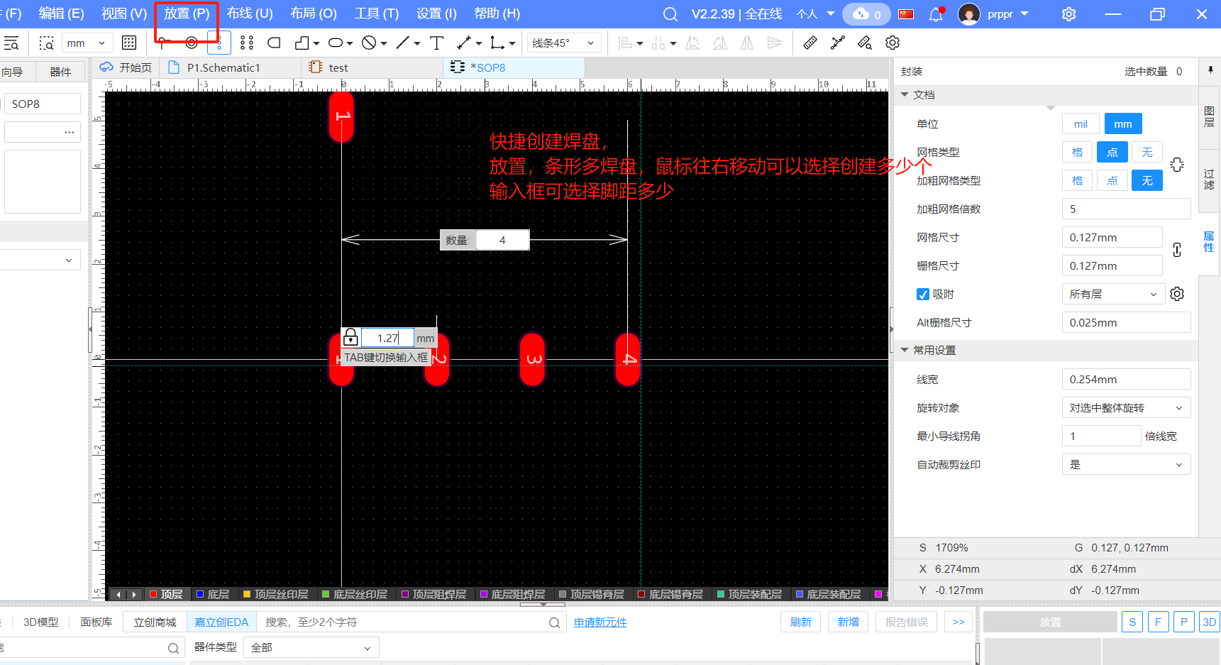Select the 顶层 layer red swatch
Image resolution: width=1221 pixels, height=665 pixels.
tap(153, 594)
